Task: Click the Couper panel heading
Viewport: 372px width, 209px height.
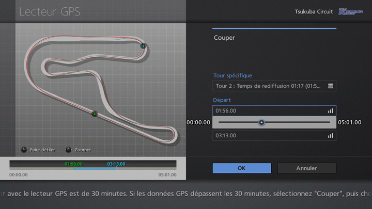Action: (x=224, y=38)
